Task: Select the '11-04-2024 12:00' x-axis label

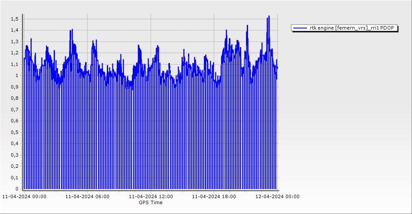Action: (151, 197)
